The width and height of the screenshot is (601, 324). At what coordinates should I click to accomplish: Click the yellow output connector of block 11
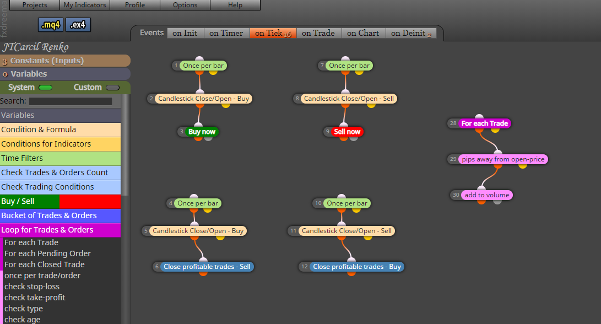point(368,237)
